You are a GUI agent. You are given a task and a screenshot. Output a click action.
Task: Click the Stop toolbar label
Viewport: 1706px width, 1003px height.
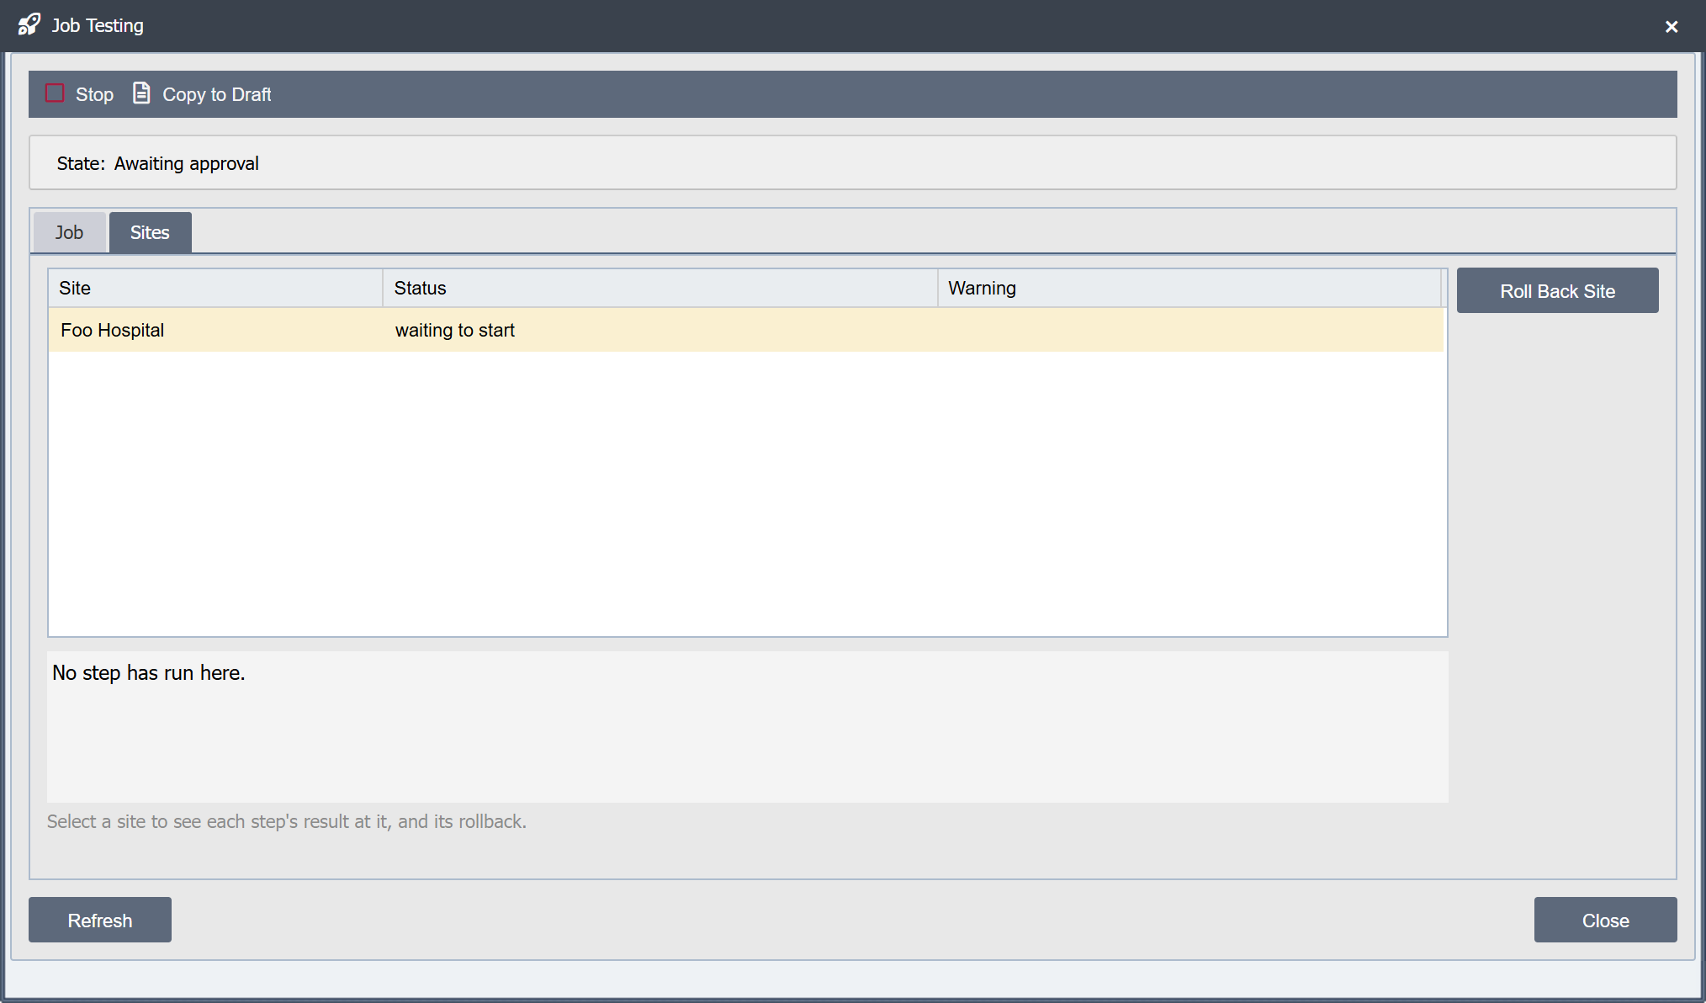(x=94, y=94)
